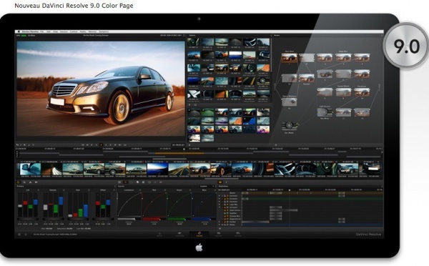Open the keyframes palette icon
Image resolution: width=429 pixels, height=266 pixels.
pyautogui.click(x=220, y=182)
